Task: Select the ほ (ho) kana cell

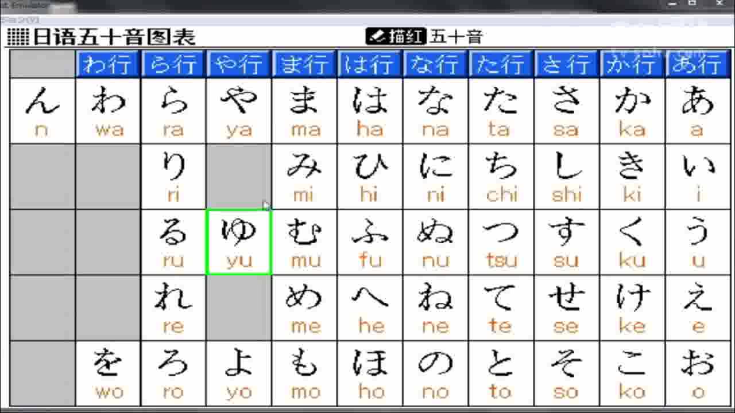Action: [370, 373]
